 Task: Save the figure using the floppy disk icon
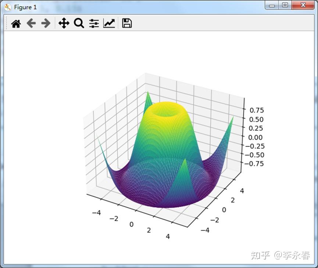pyautogui.click(x=127, y=23)
